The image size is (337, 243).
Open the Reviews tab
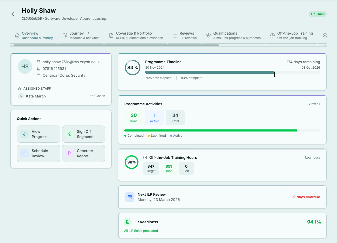185,36
